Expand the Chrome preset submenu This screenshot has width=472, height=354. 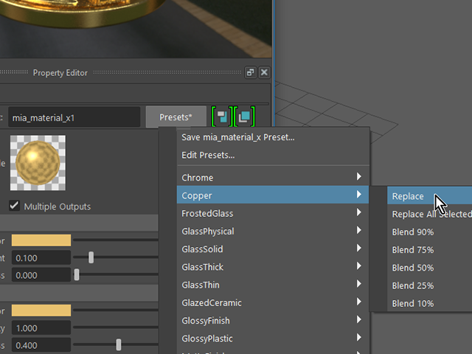tap(273, 177)
